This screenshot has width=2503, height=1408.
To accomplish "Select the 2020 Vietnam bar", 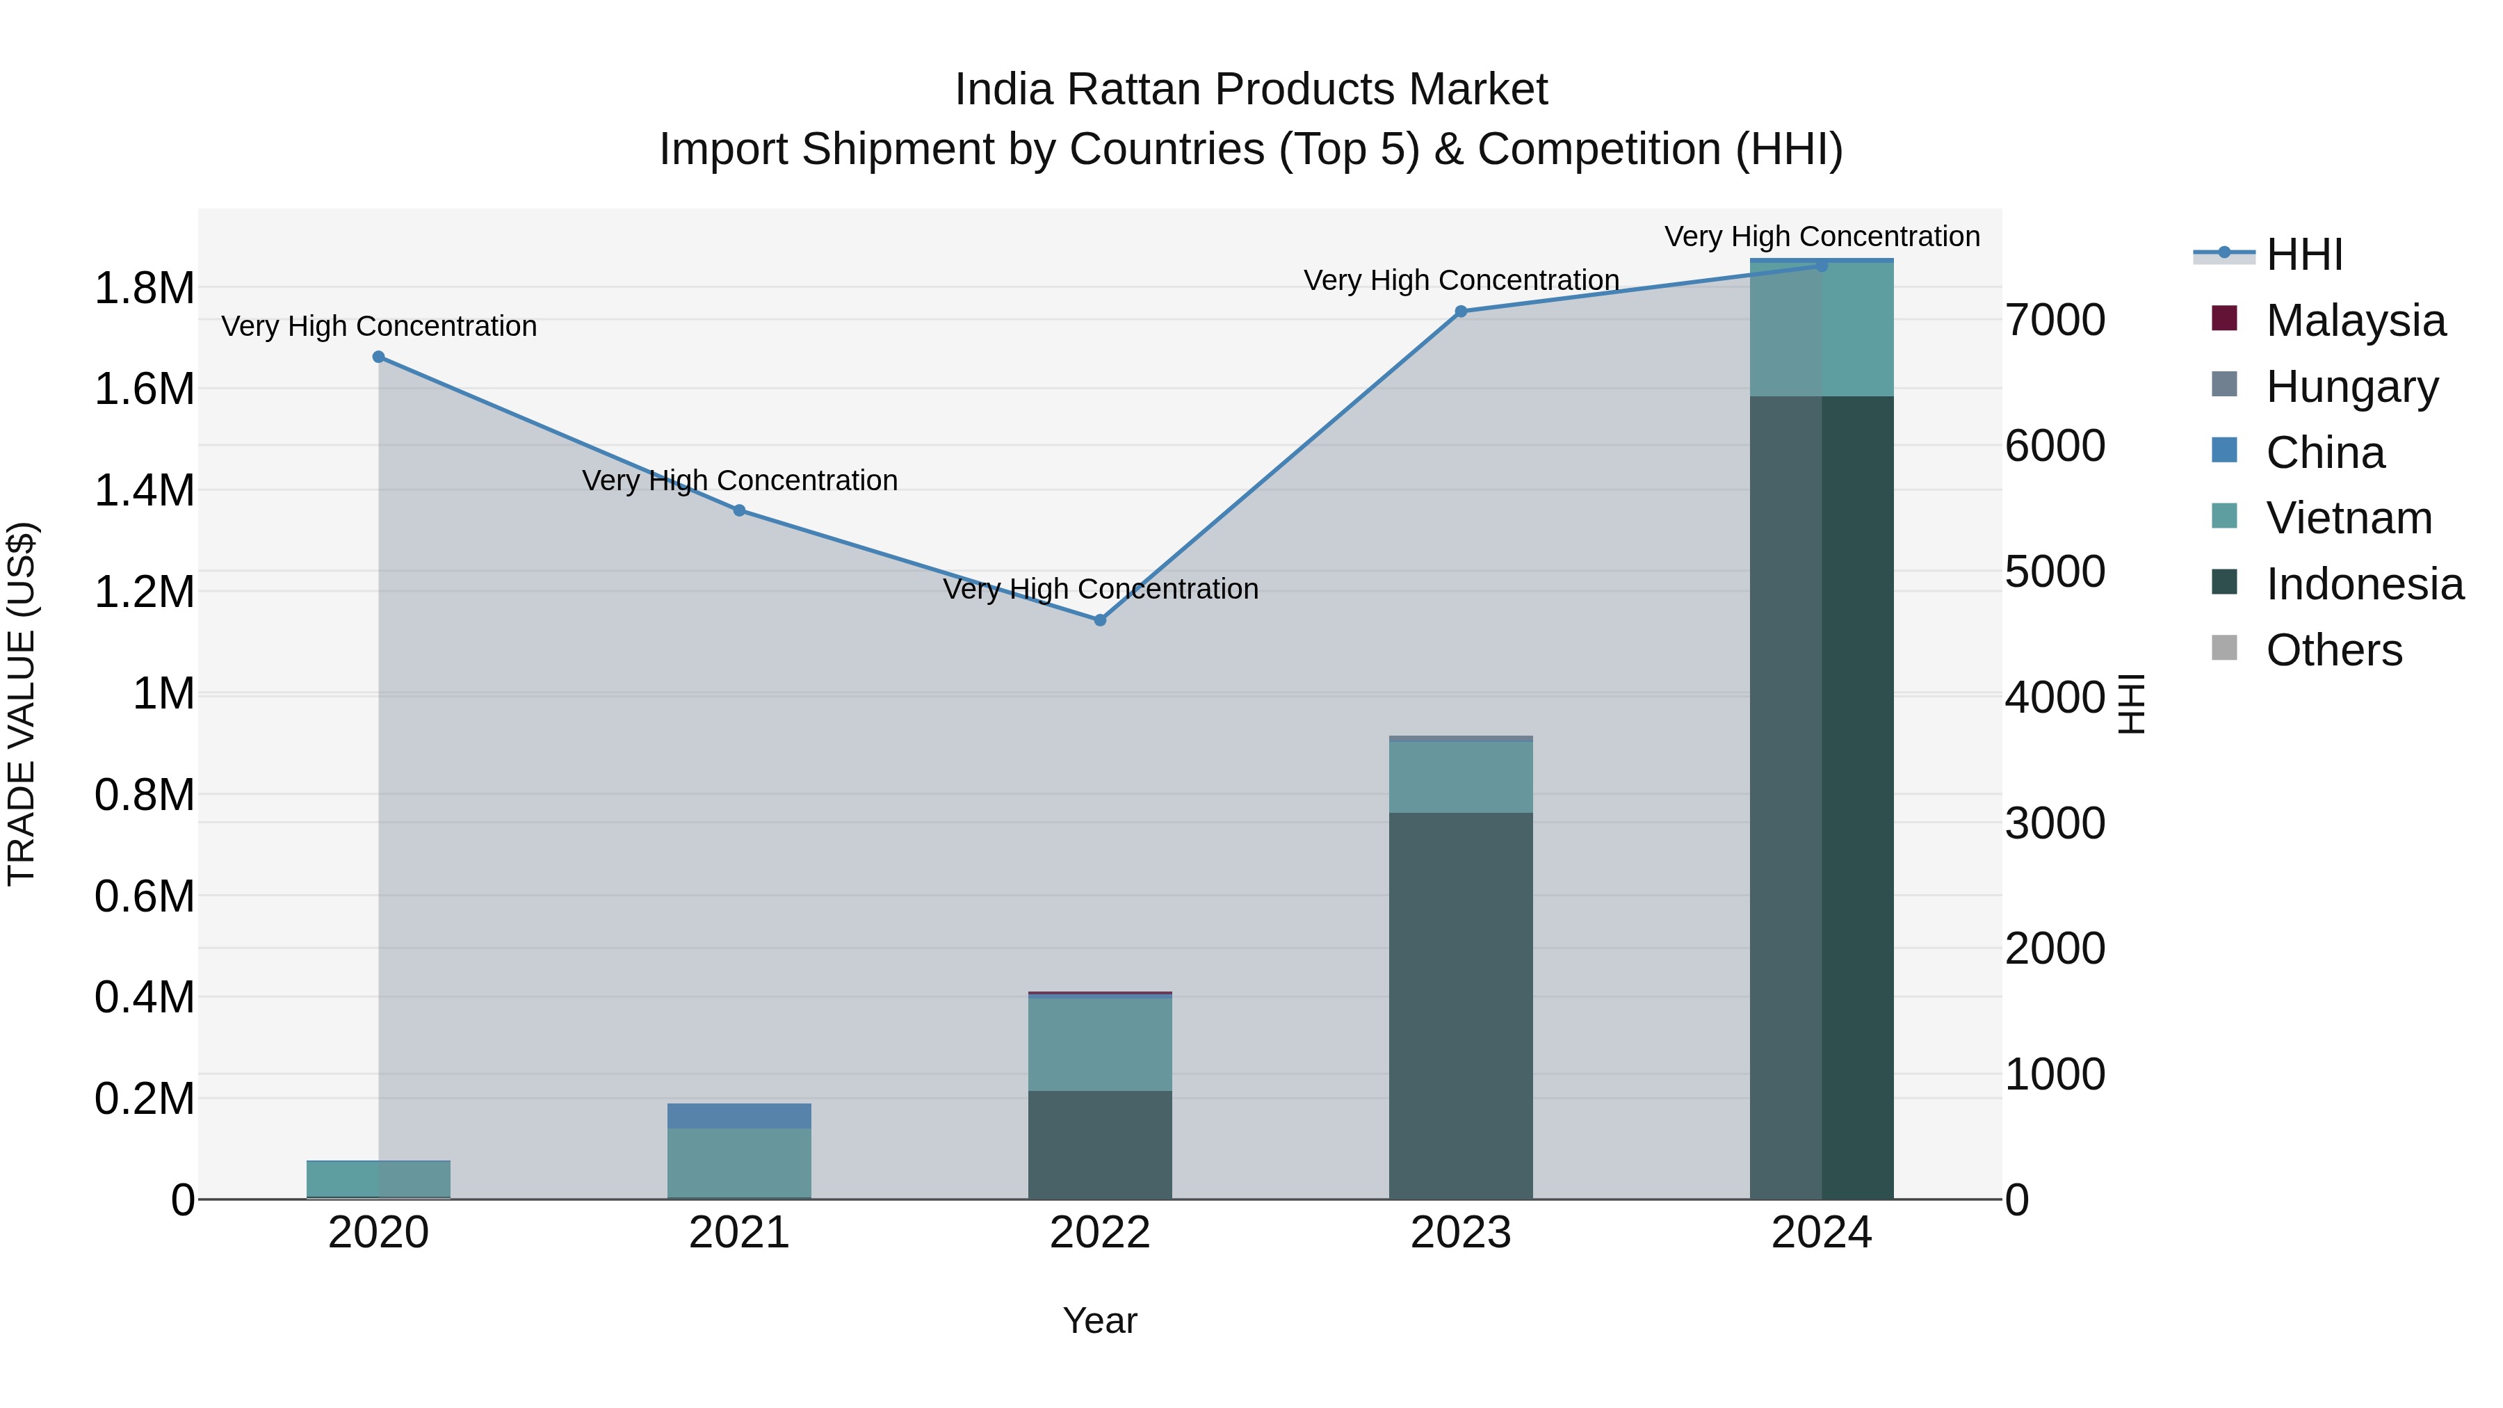I will tap(379, 1179).
